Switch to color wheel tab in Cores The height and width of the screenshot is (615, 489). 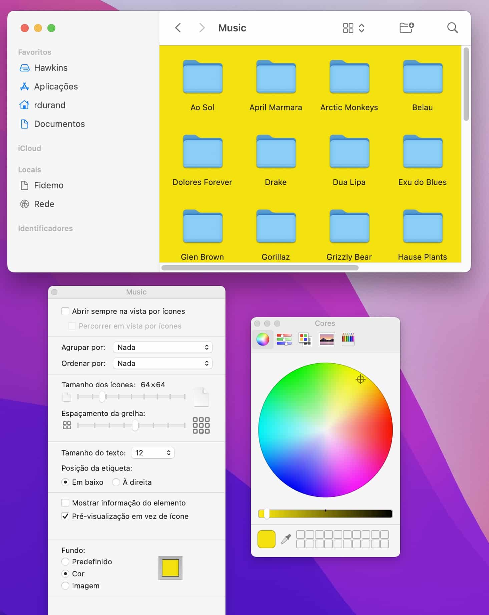coord(263,339)
